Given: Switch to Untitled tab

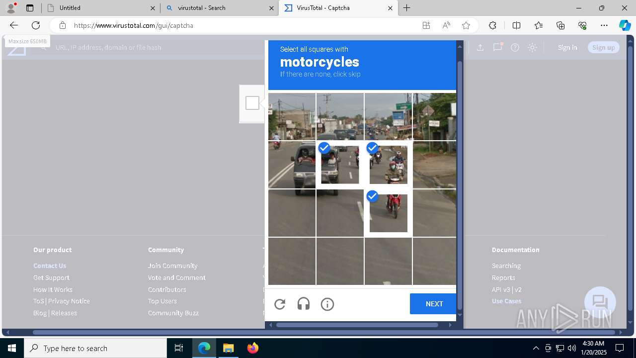Looking at the screenshot, I should 100,8.
